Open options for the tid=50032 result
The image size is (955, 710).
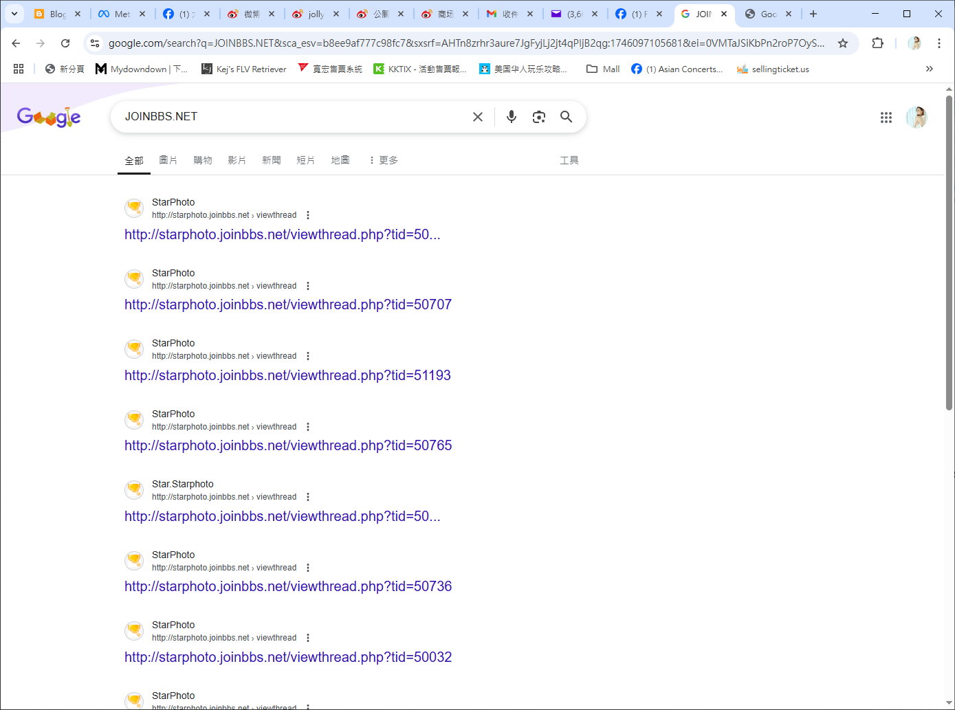tap(308, 638)
